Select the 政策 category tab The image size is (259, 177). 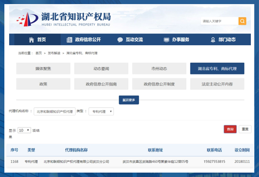(43, 84)
